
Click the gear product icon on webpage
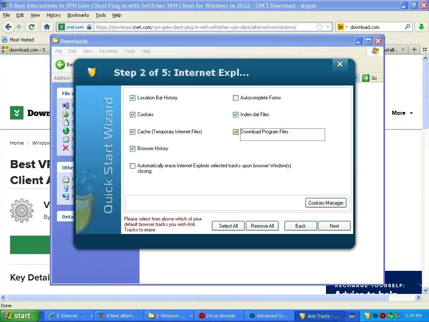tap(22, 210)
